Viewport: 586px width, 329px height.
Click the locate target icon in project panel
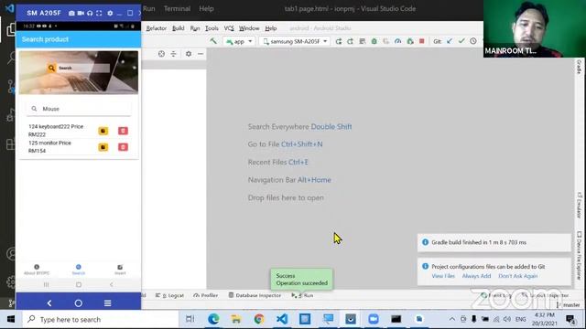tap(161, 54)
